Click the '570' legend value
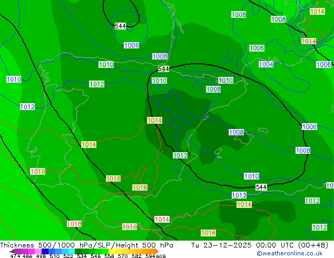Screen dimensions: 334x258 pos(123,256)
